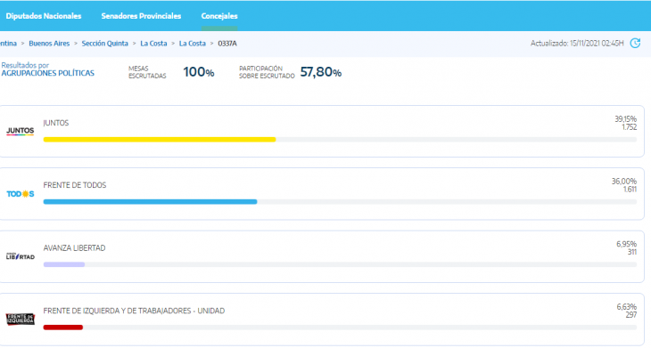Click the JUNTOS party logo
The width and height of the screenshot is (651, 348).
click(x=20, y=132)
